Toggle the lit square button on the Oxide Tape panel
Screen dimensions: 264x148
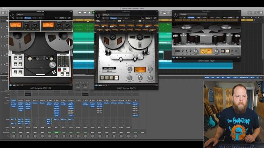[x=227, y=51]
